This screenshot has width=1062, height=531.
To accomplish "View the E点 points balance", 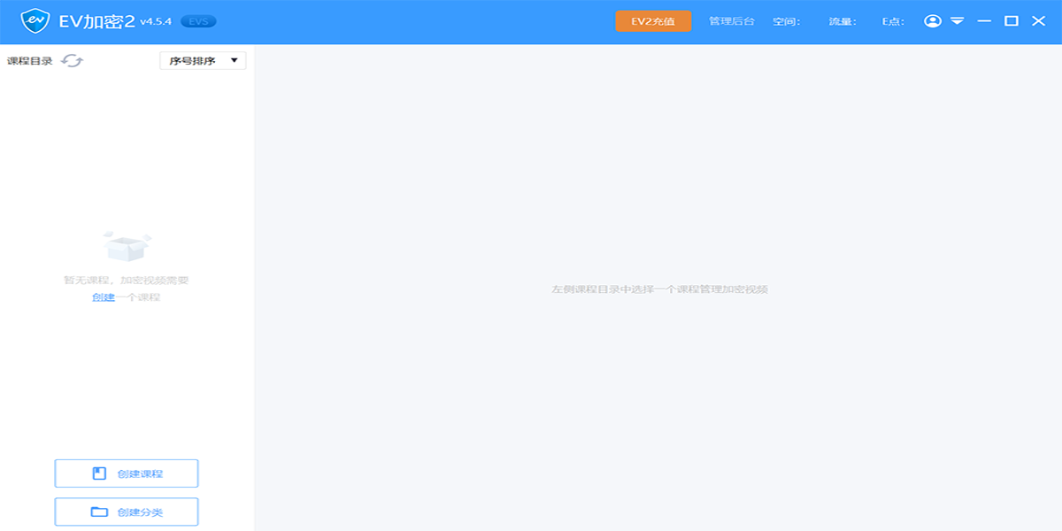I will (x=893, y=21).
